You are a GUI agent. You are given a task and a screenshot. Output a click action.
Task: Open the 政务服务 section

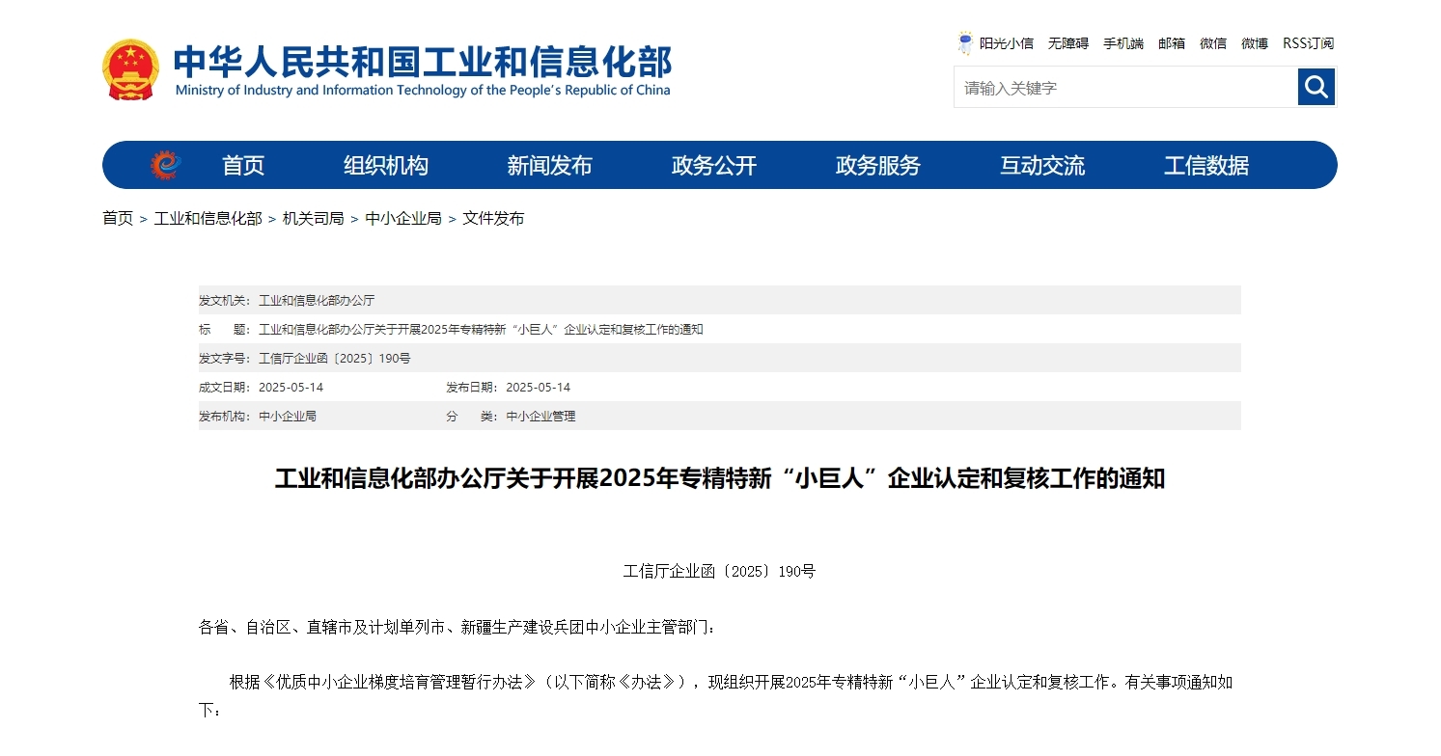(x=876, y=165)
